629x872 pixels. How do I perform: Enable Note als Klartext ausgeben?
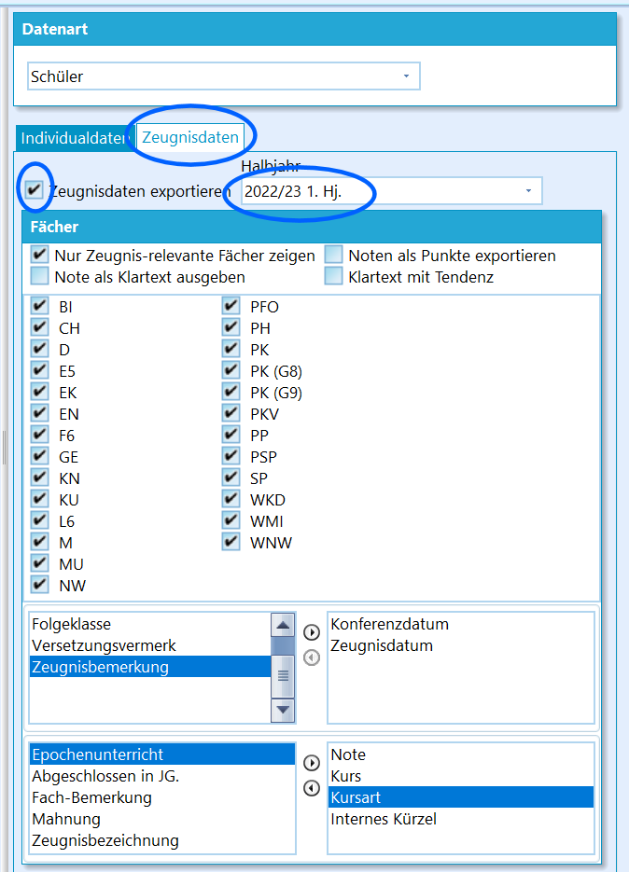click(39, 276)
